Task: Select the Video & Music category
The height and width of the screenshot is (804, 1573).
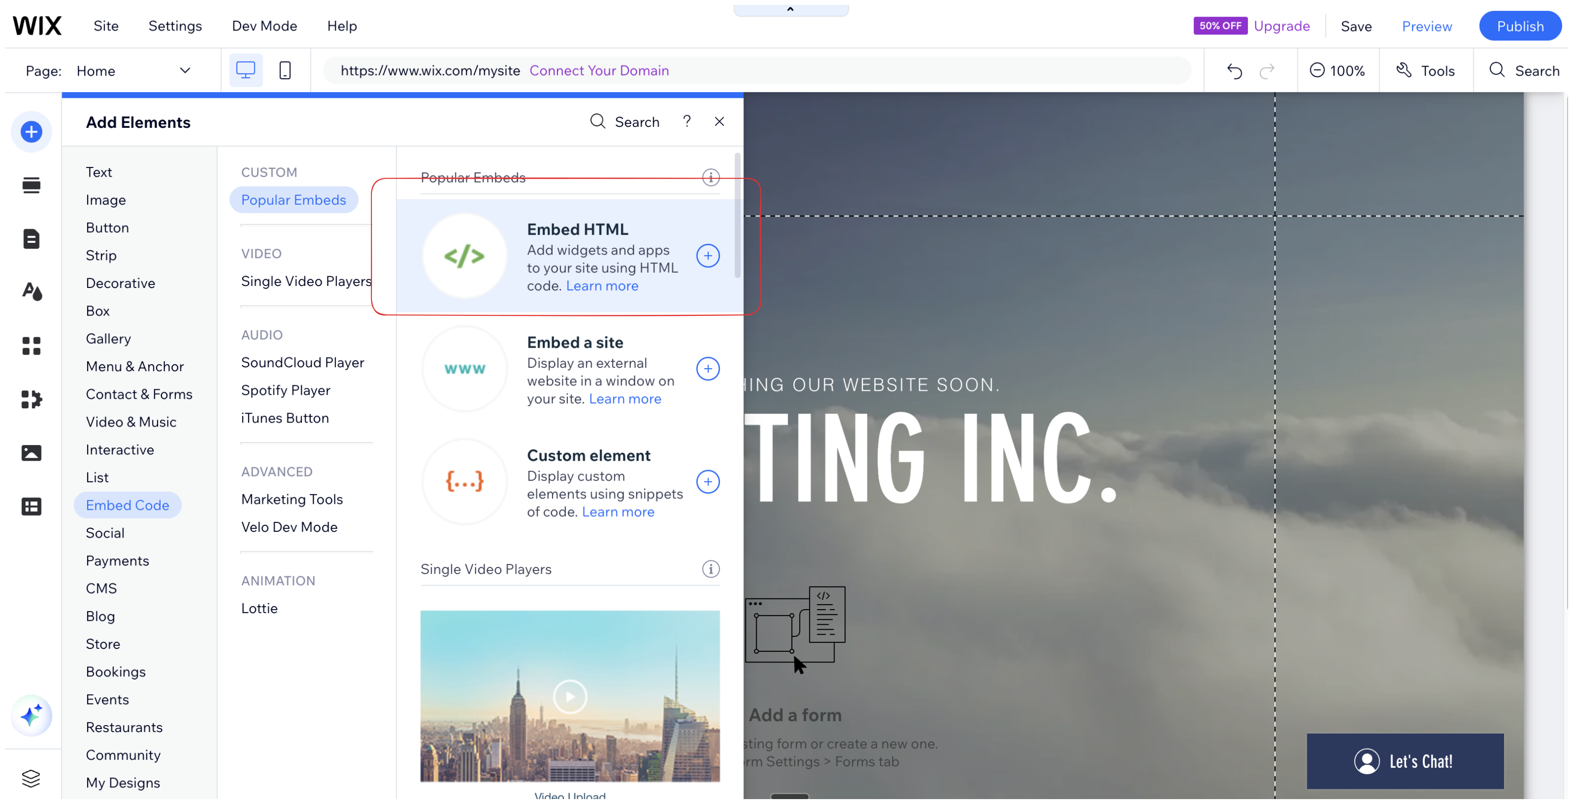Action: click(x=131, y=422)
